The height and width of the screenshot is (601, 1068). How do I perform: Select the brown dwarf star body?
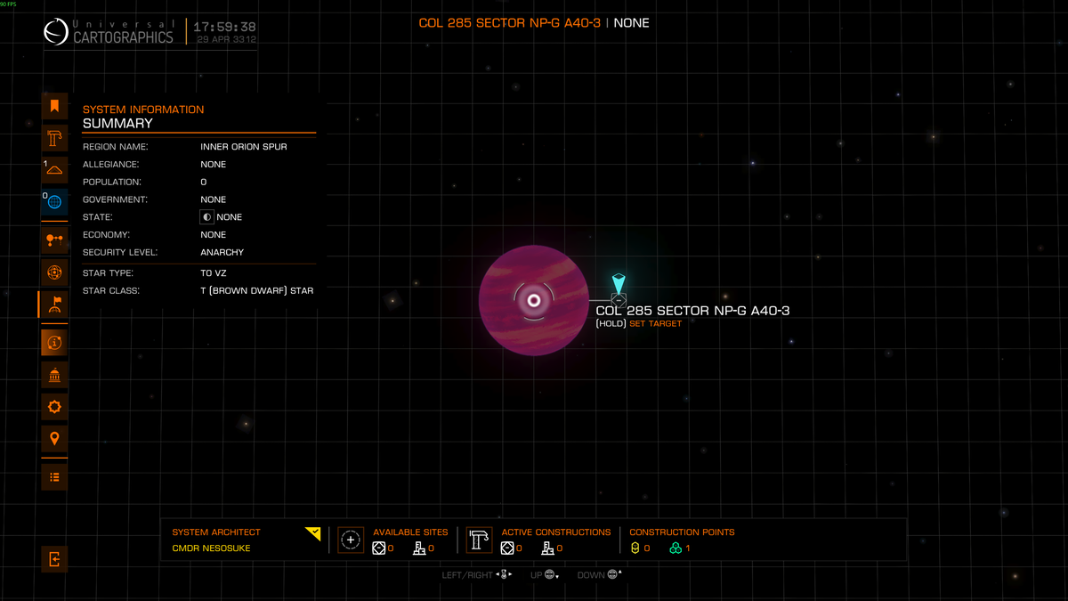click(533, 300)
